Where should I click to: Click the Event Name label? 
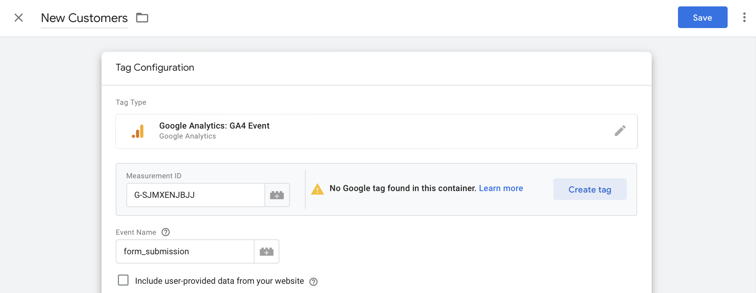(136, 232)
